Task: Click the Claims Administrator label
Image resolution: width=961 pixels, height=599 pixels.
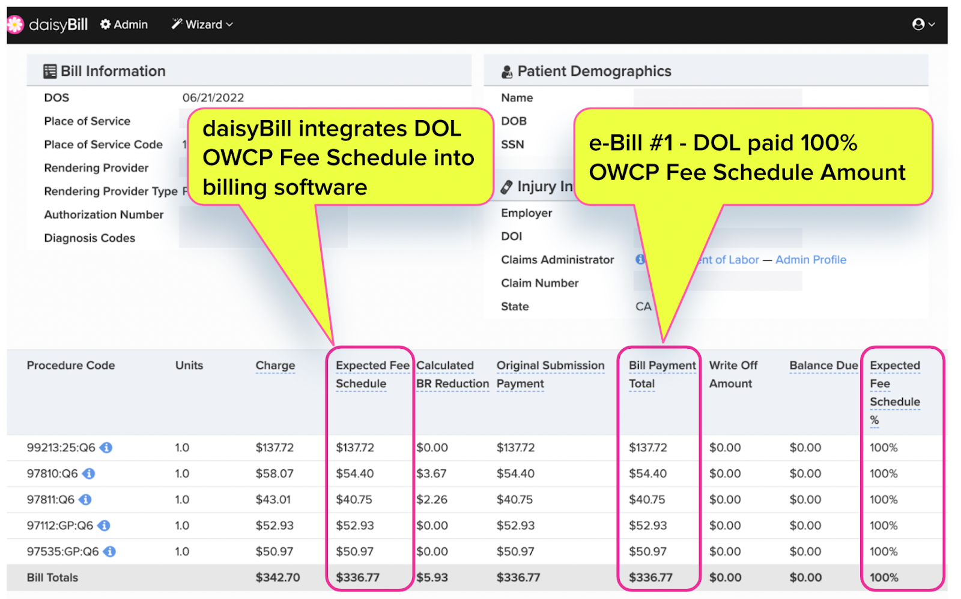Action: point(557,260)
